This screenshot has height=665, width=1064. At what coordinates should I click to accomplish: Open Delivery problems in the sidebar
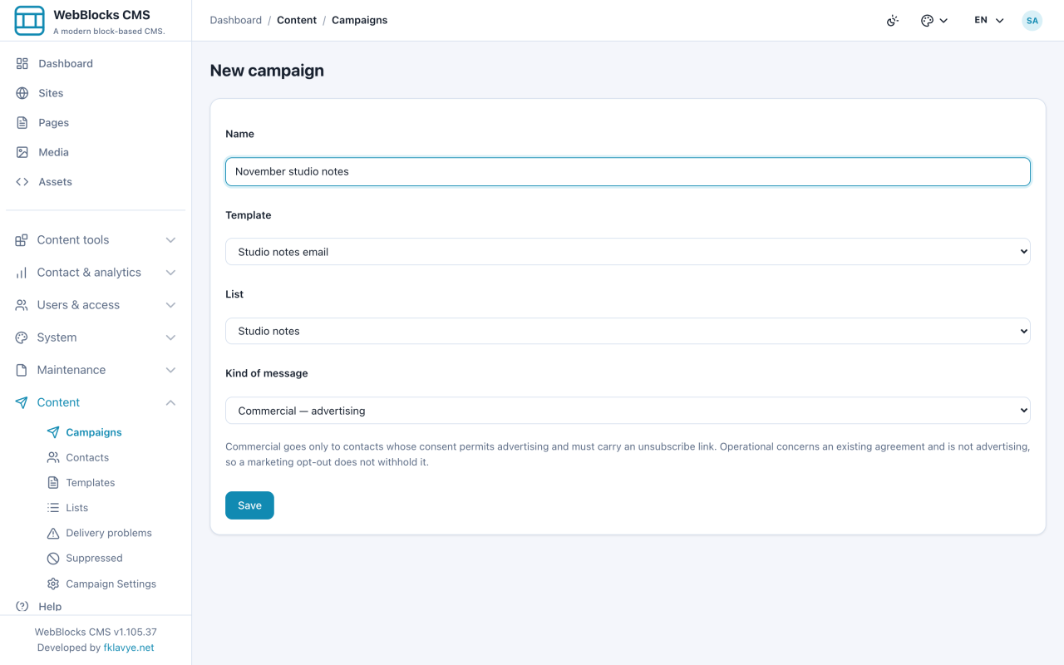point(109,533)
